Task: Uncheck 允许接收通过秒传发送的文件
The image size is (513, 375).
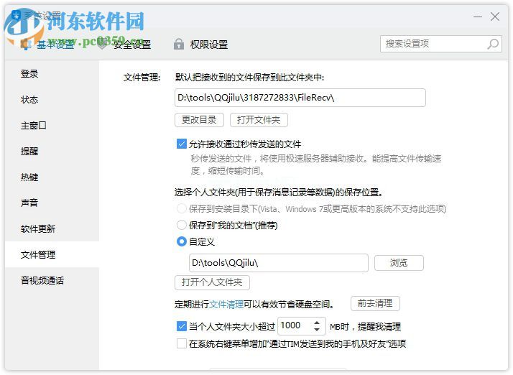Action: click(x=182, y=144)
